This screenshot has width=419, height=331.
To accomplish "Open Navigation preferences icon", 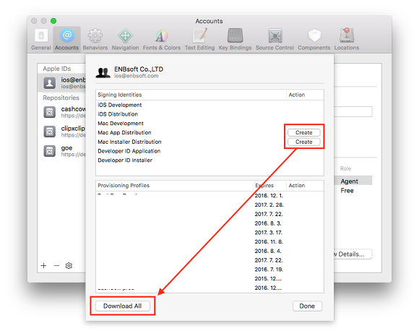I will point(125,35).
